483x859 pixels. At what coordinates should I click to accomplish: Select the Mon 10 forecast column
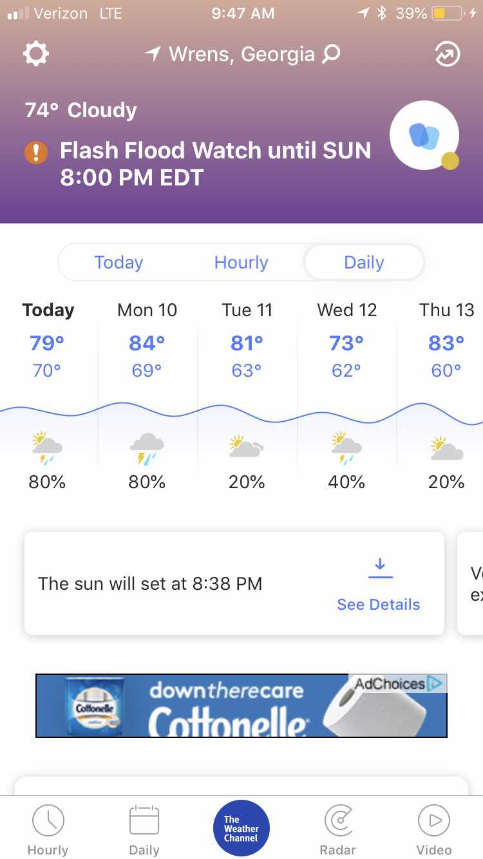[x=147, y=395]
